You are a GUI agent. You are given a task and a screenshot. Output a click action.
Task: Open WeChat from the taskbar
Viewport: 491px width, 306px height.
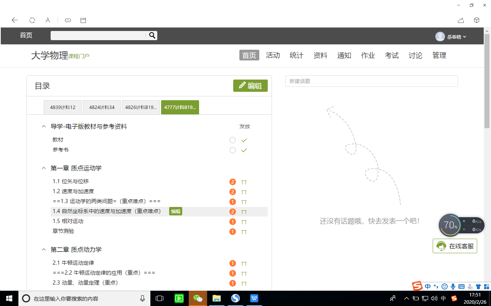(x=198, y=298)
